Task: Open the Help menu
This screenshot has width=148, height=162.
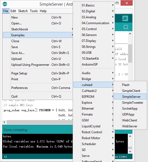Action: (x=43, y=11)
